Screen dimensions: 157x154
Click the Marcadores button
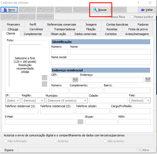click(x=45, y=17)
